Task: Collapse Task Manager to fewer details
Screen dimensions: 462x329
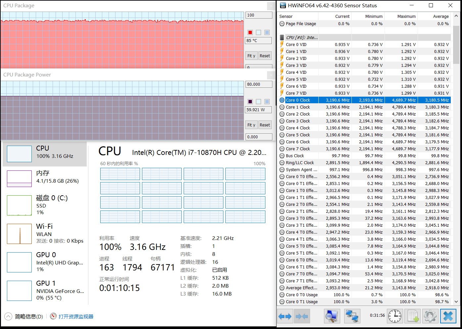Action: pyautogui.click(x=24, y=316)
